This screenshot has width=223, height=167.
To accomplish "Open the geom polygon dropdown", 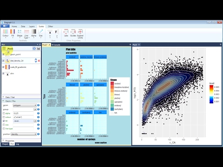I will [x=25, y=105].
